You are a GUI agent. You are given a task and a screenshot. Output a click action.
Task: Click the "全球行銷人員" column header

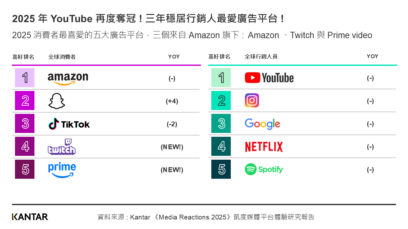point(261,57)
